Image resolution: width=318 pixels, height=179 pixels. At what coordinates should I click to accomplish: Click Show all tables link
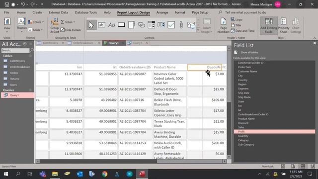coord(249,52)
